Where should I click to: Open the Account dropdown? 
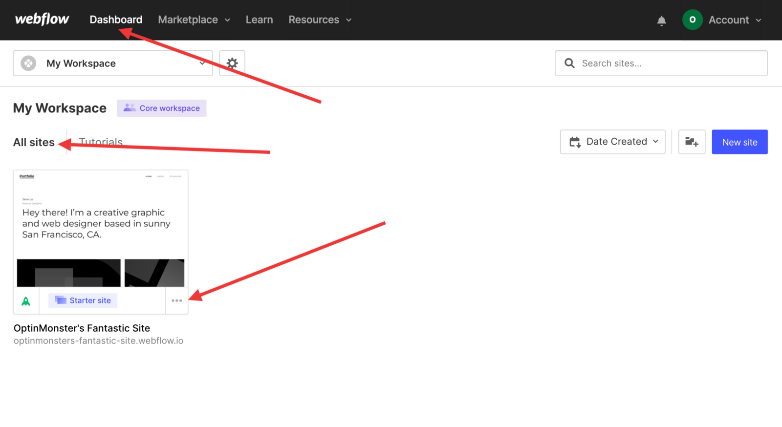(735, 20)
